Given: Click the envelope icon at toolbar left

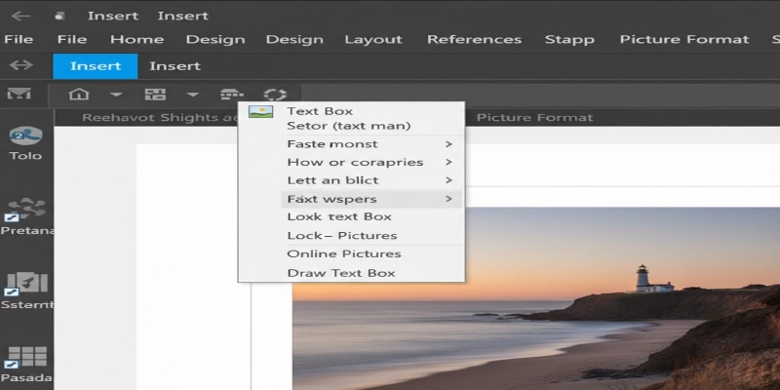Looking at the screenshot, I should click(x=19, y=95).
